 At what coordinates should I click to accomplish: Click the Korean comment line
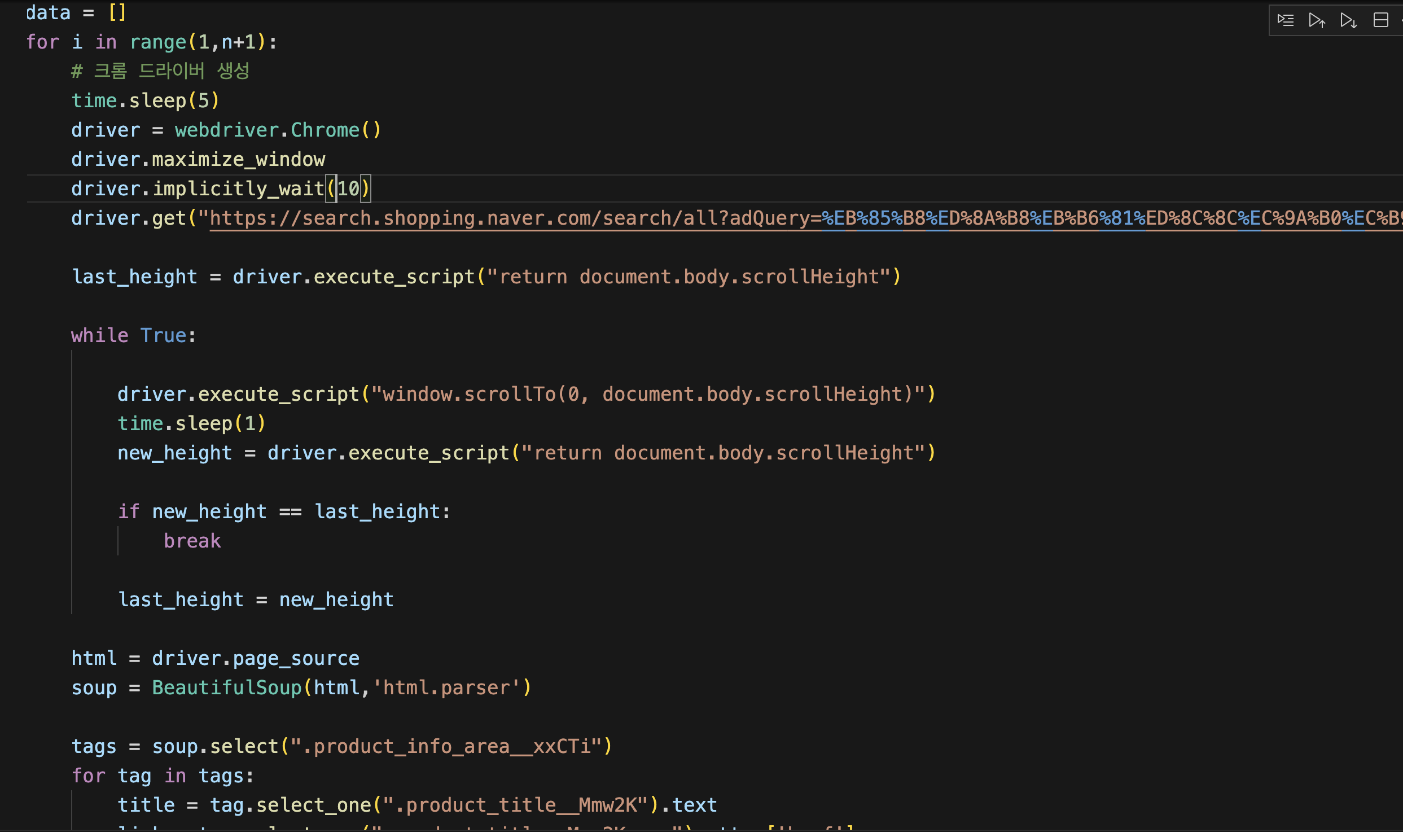[160, 72]
